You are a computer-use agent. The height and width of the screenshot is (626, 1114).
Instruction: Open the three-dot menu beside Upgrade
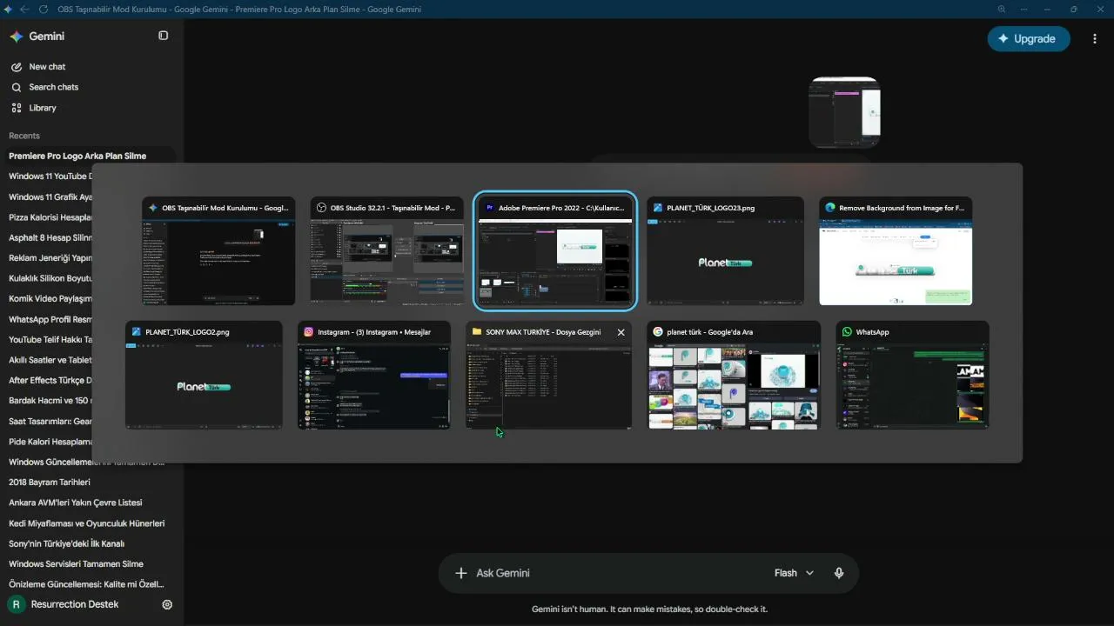[1095, 38]
